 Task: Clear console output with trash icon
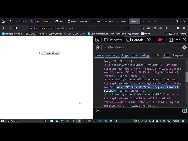tap(97, 48)
